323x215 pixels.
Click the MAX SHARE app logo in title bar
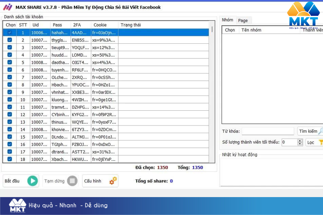(x=8, y=7)
